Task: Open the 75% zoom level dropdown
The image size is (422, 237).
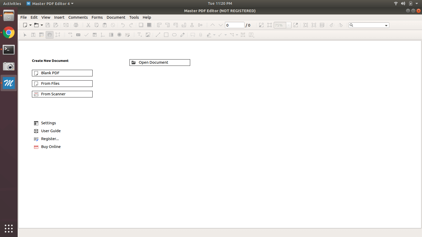Action: (289, 25)
